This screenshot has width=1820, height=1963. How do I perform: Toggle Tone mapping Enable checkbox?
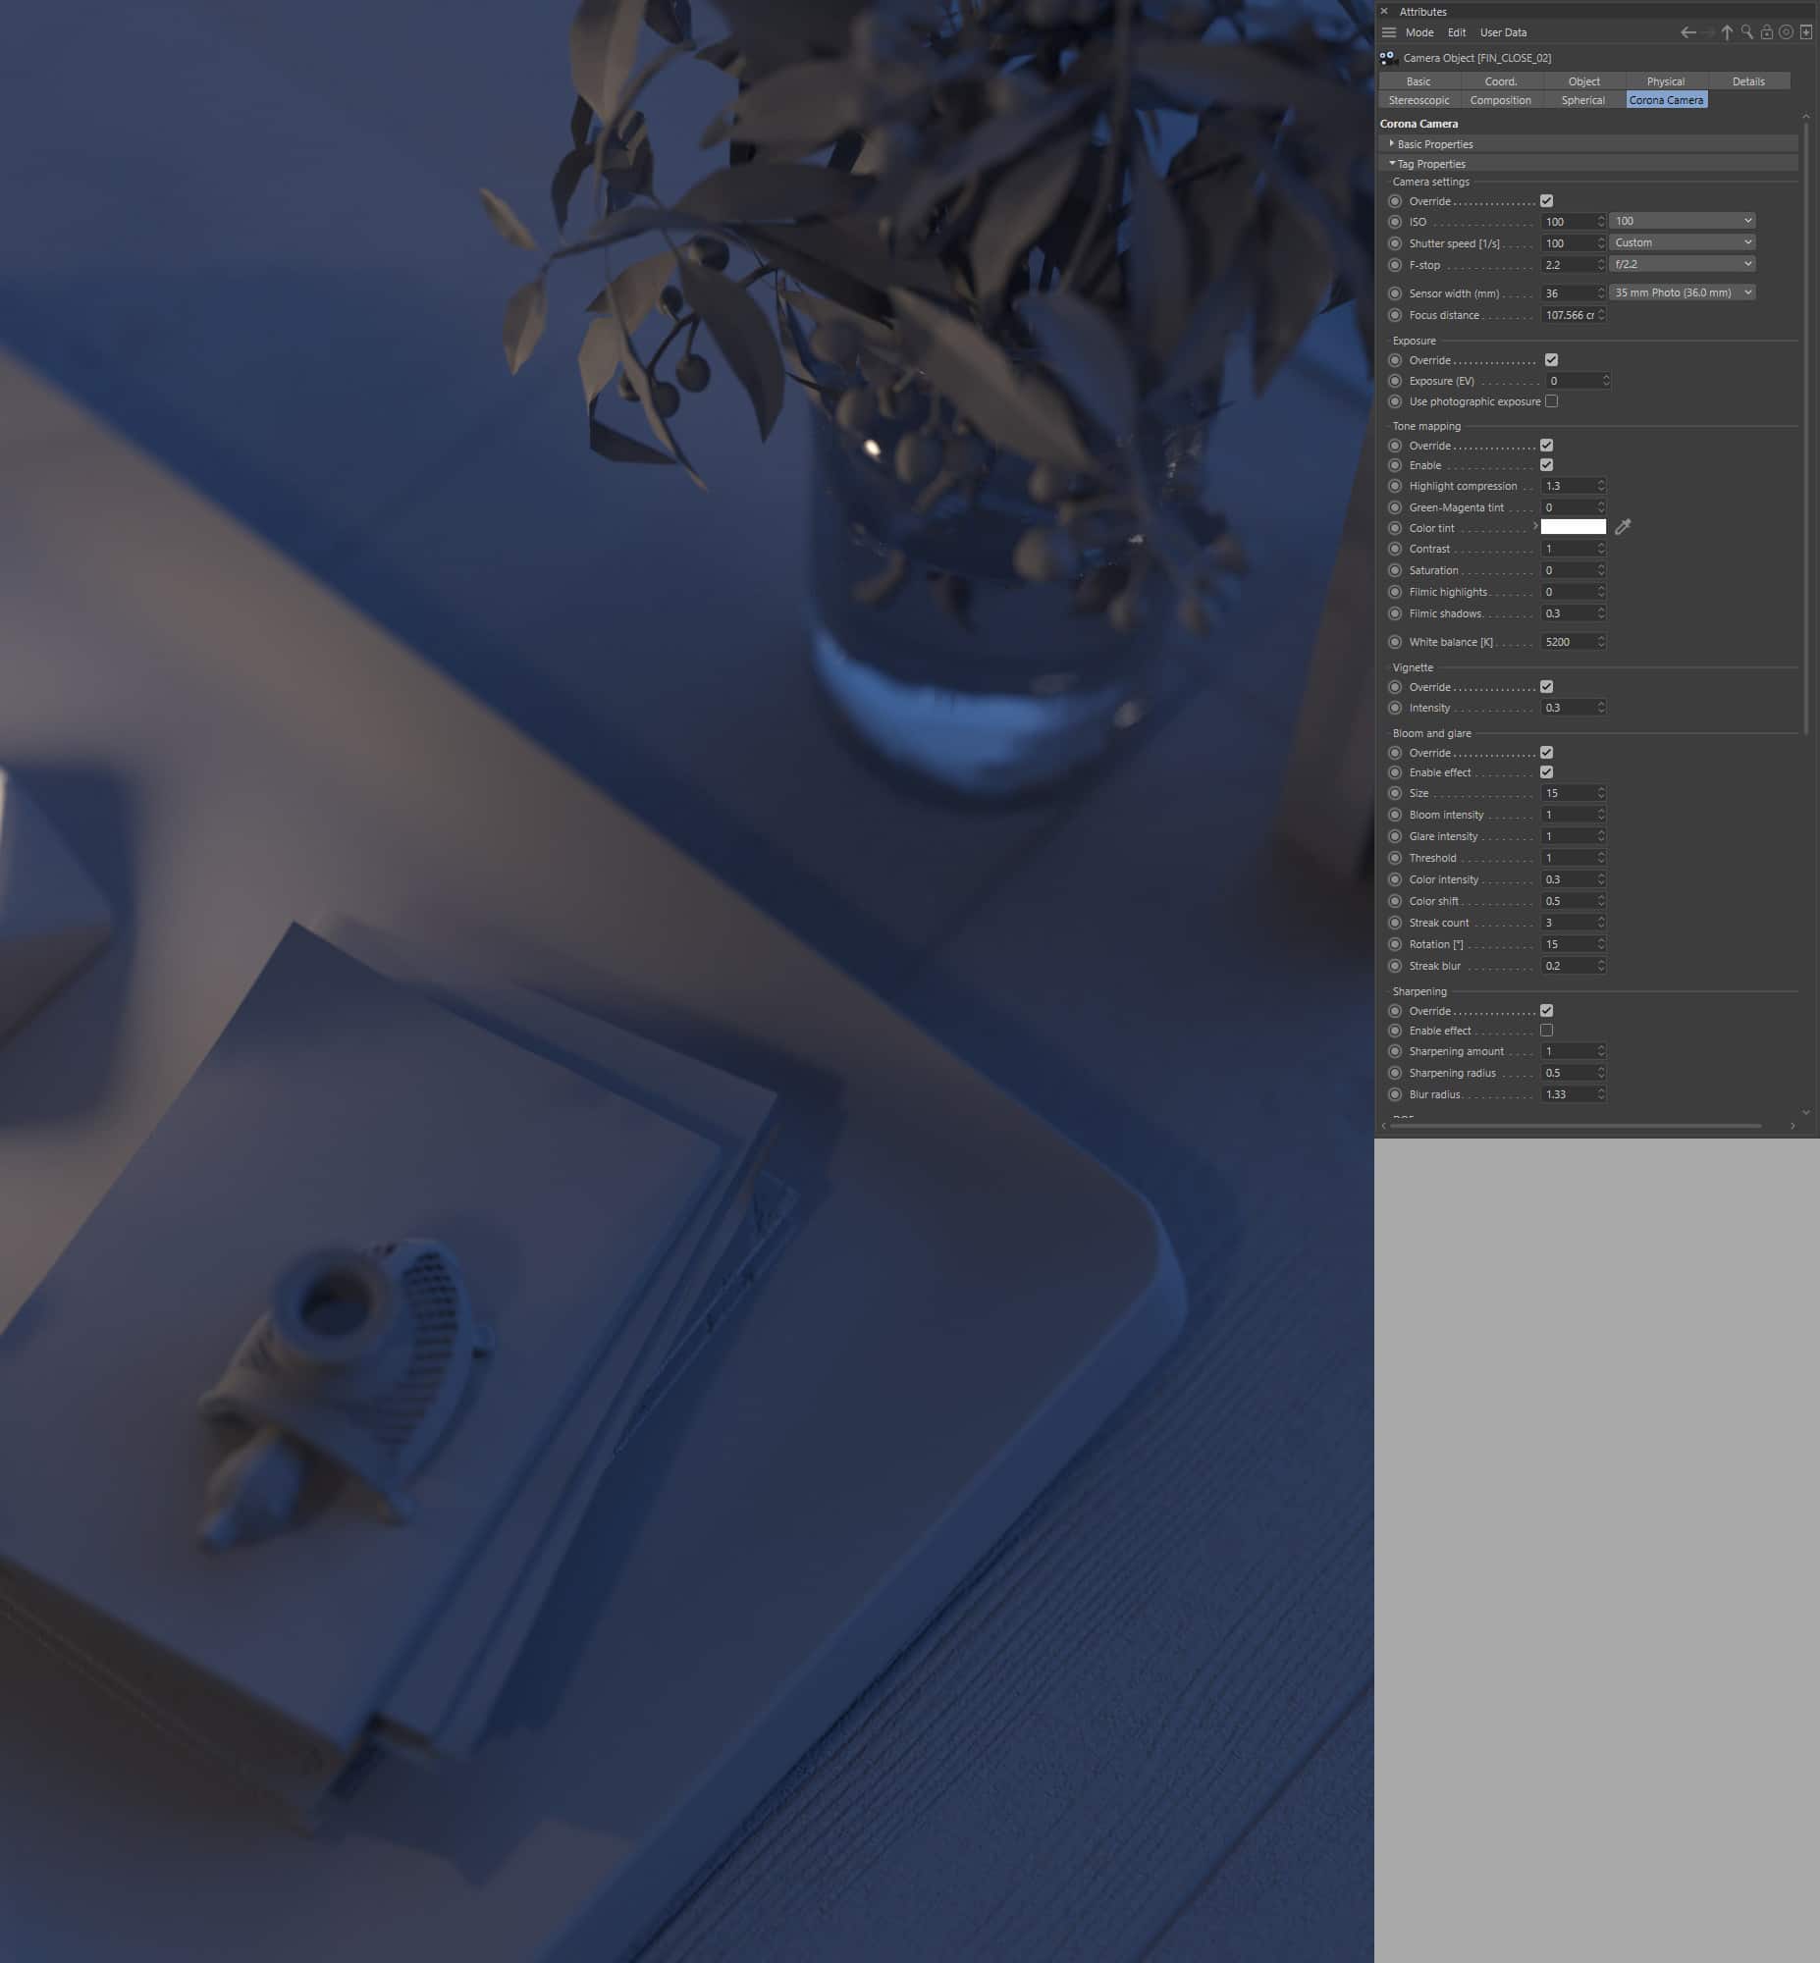click(1546, 465)
